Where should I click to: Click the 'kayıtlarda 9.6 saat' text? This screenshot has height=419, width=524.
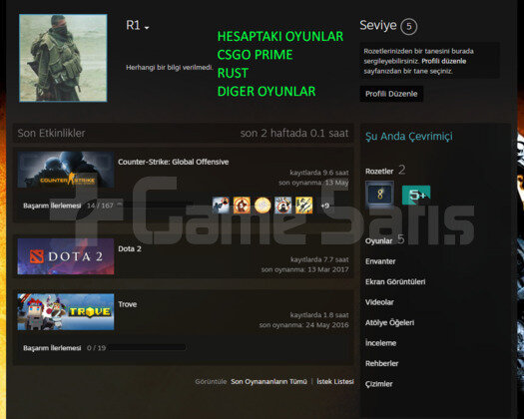pyautogui.click(x=319, y=173)
